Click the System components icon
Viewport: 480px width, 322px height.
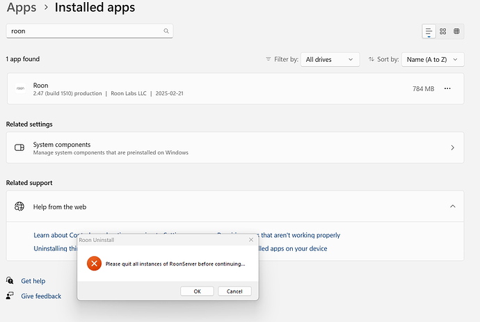coord(19,147)
